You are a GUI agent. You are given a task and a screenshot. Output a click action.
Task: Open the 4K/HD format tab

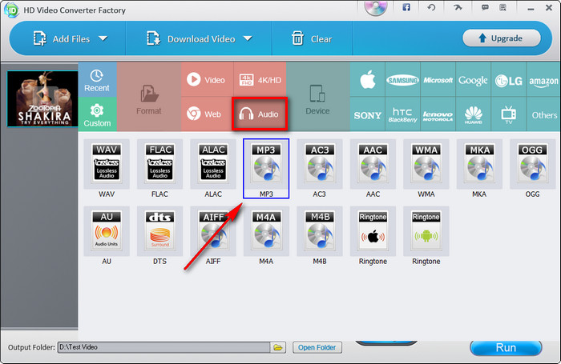[x=259, y=80]
